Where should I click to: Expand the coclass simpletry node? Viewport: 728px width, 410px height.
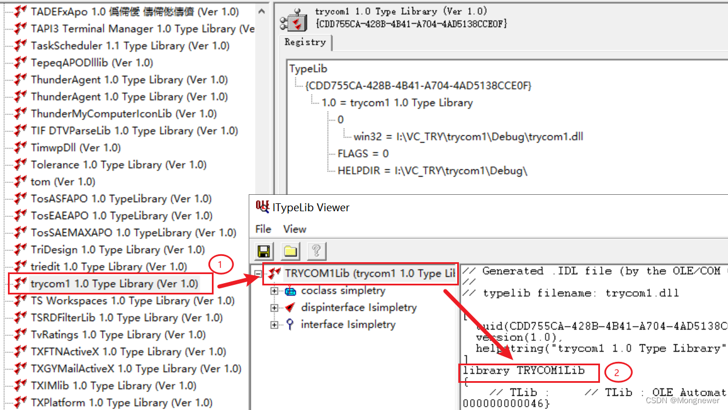[x=274, y=291]
